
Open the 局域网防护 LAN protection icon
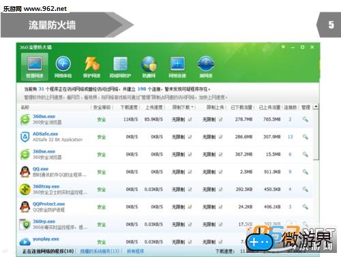120,67
